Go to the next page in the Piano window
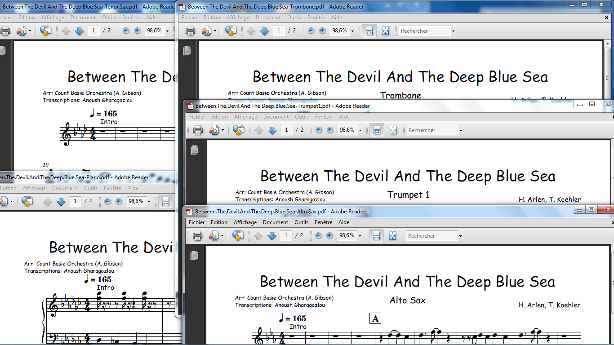This screenshot has height=345, width=614. point(61,202)
